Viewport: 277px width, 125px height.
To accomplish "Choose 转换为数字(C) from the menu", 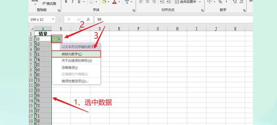I will 76,54.
